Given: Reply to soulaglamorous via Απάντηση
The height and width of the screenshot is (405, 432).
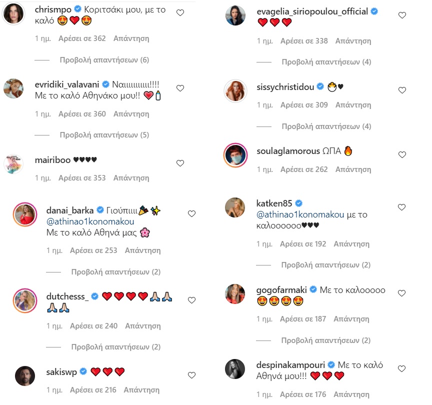Looking at the screenshot, I should (353, 169).
